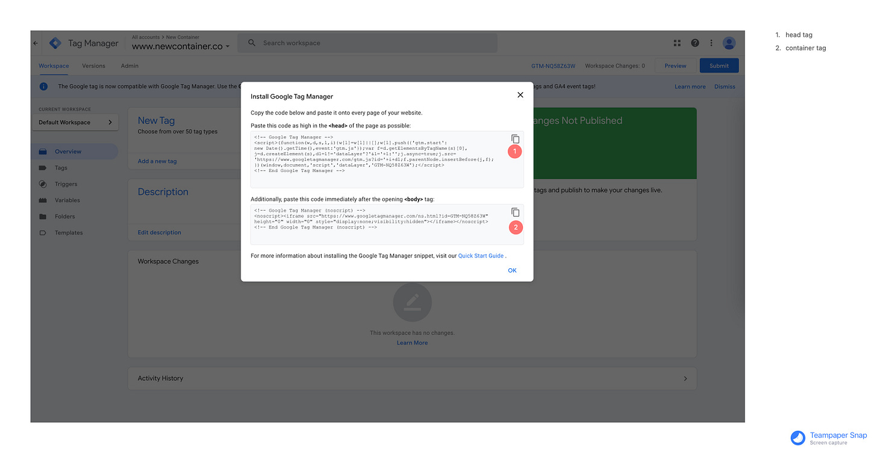
Task: Click the body noscript code text box
Action: point(387,224)
